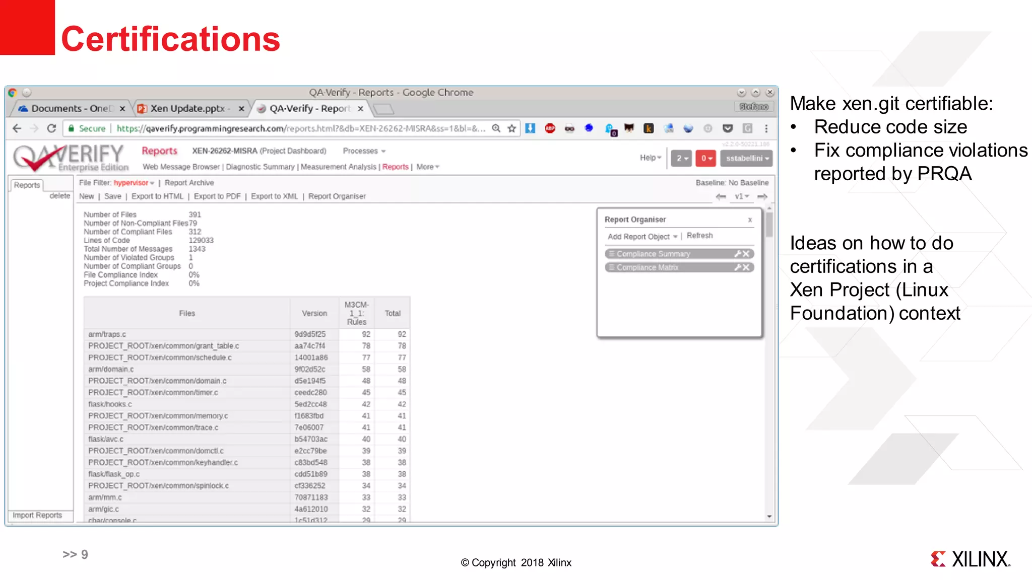This screenshot has height=580, width=1032.
Task: Click the report vertical scrollbar thumb
Action: 769,225
